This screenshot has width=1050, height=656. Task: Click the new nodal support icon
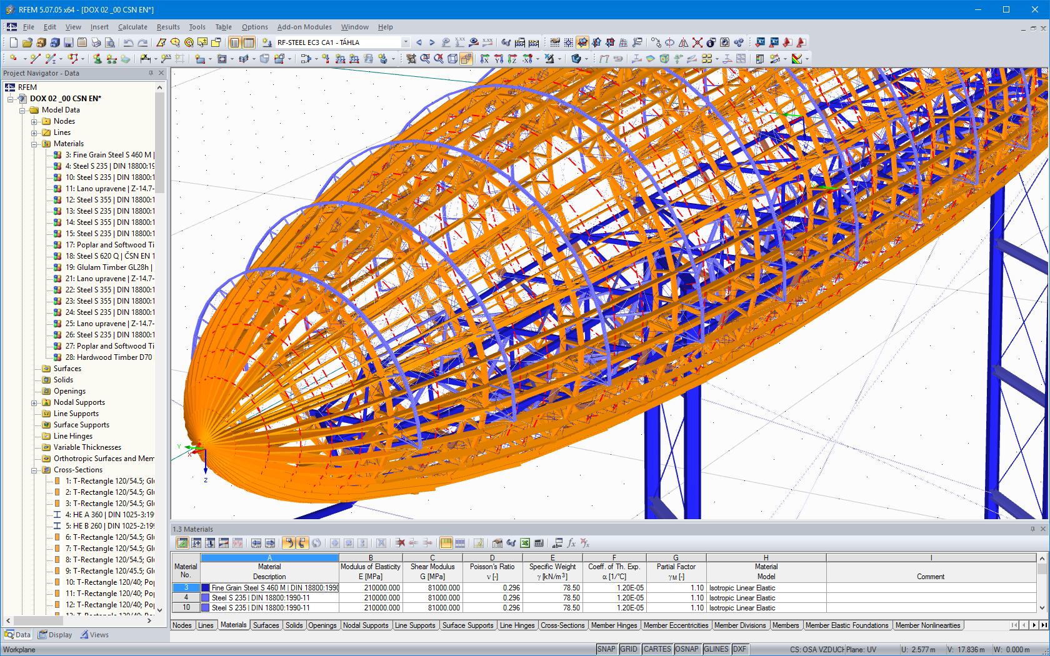(x=97, y=59)
